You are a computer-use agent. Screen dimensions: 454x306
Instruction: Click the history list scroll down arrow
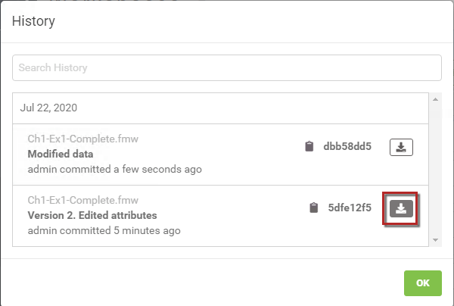click(435, 240)
